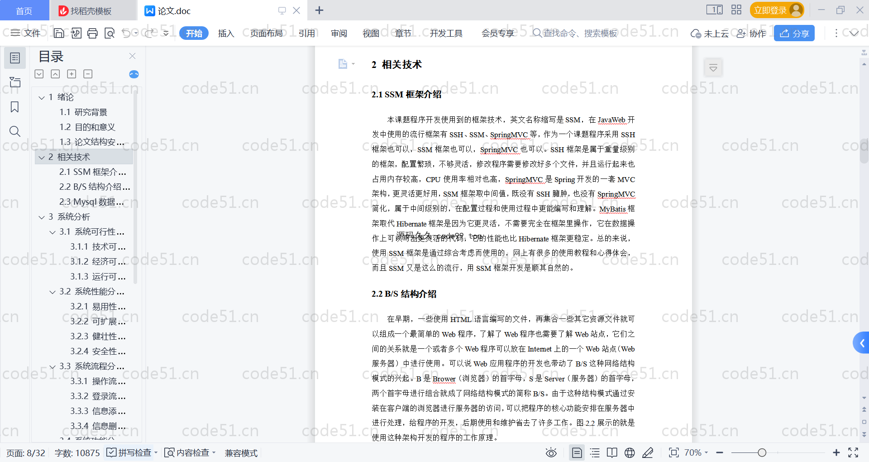The height and width of the screenshot is (462, 869).
Task: Open the chapter navigation icon in sidebar
Action: click(x=15, y=82)
